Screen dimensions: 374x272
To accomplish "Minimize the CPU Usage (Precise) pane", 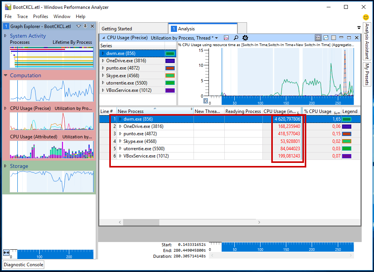I will tap(341, 37).
